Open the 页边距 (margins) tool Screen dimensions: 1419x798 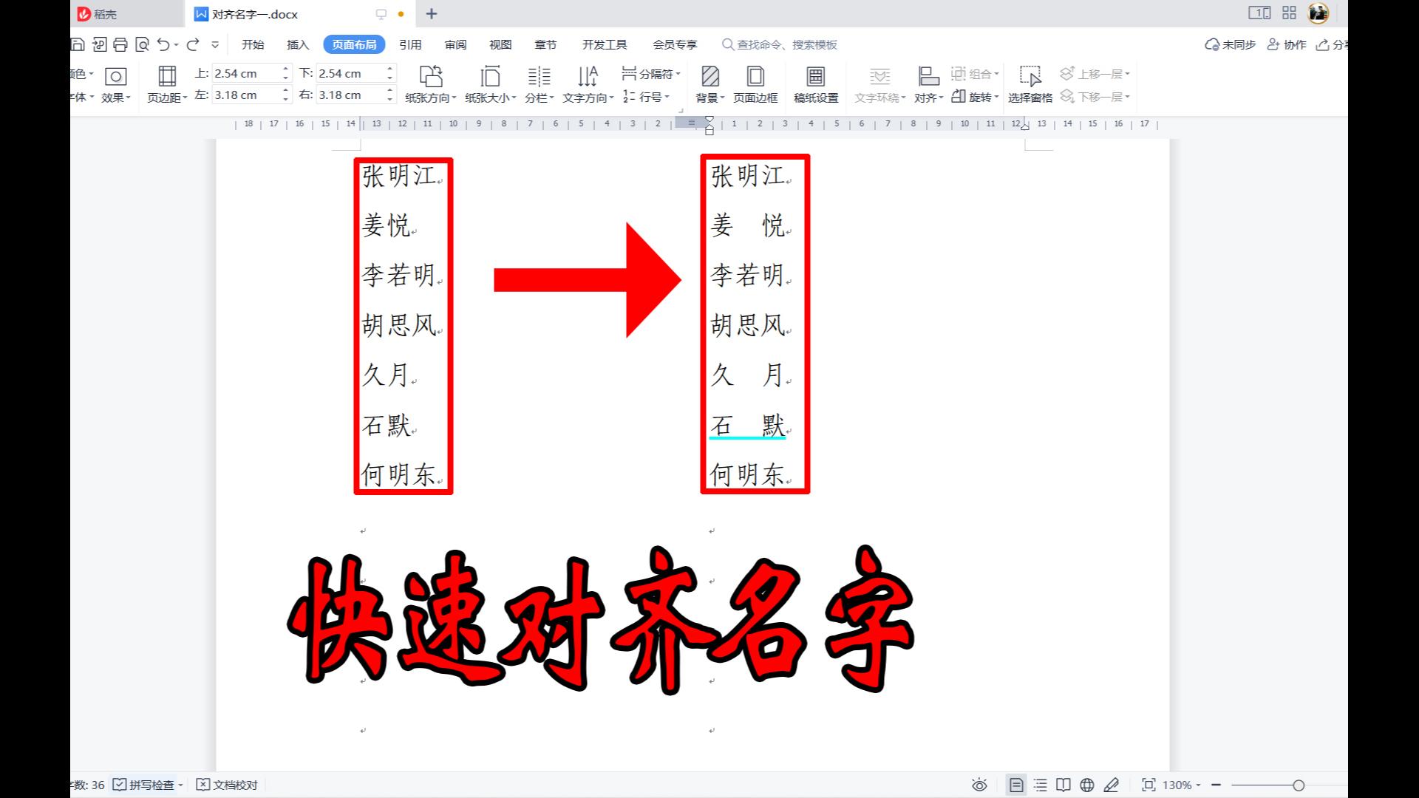pyautogui.click(x=166, y=83)
